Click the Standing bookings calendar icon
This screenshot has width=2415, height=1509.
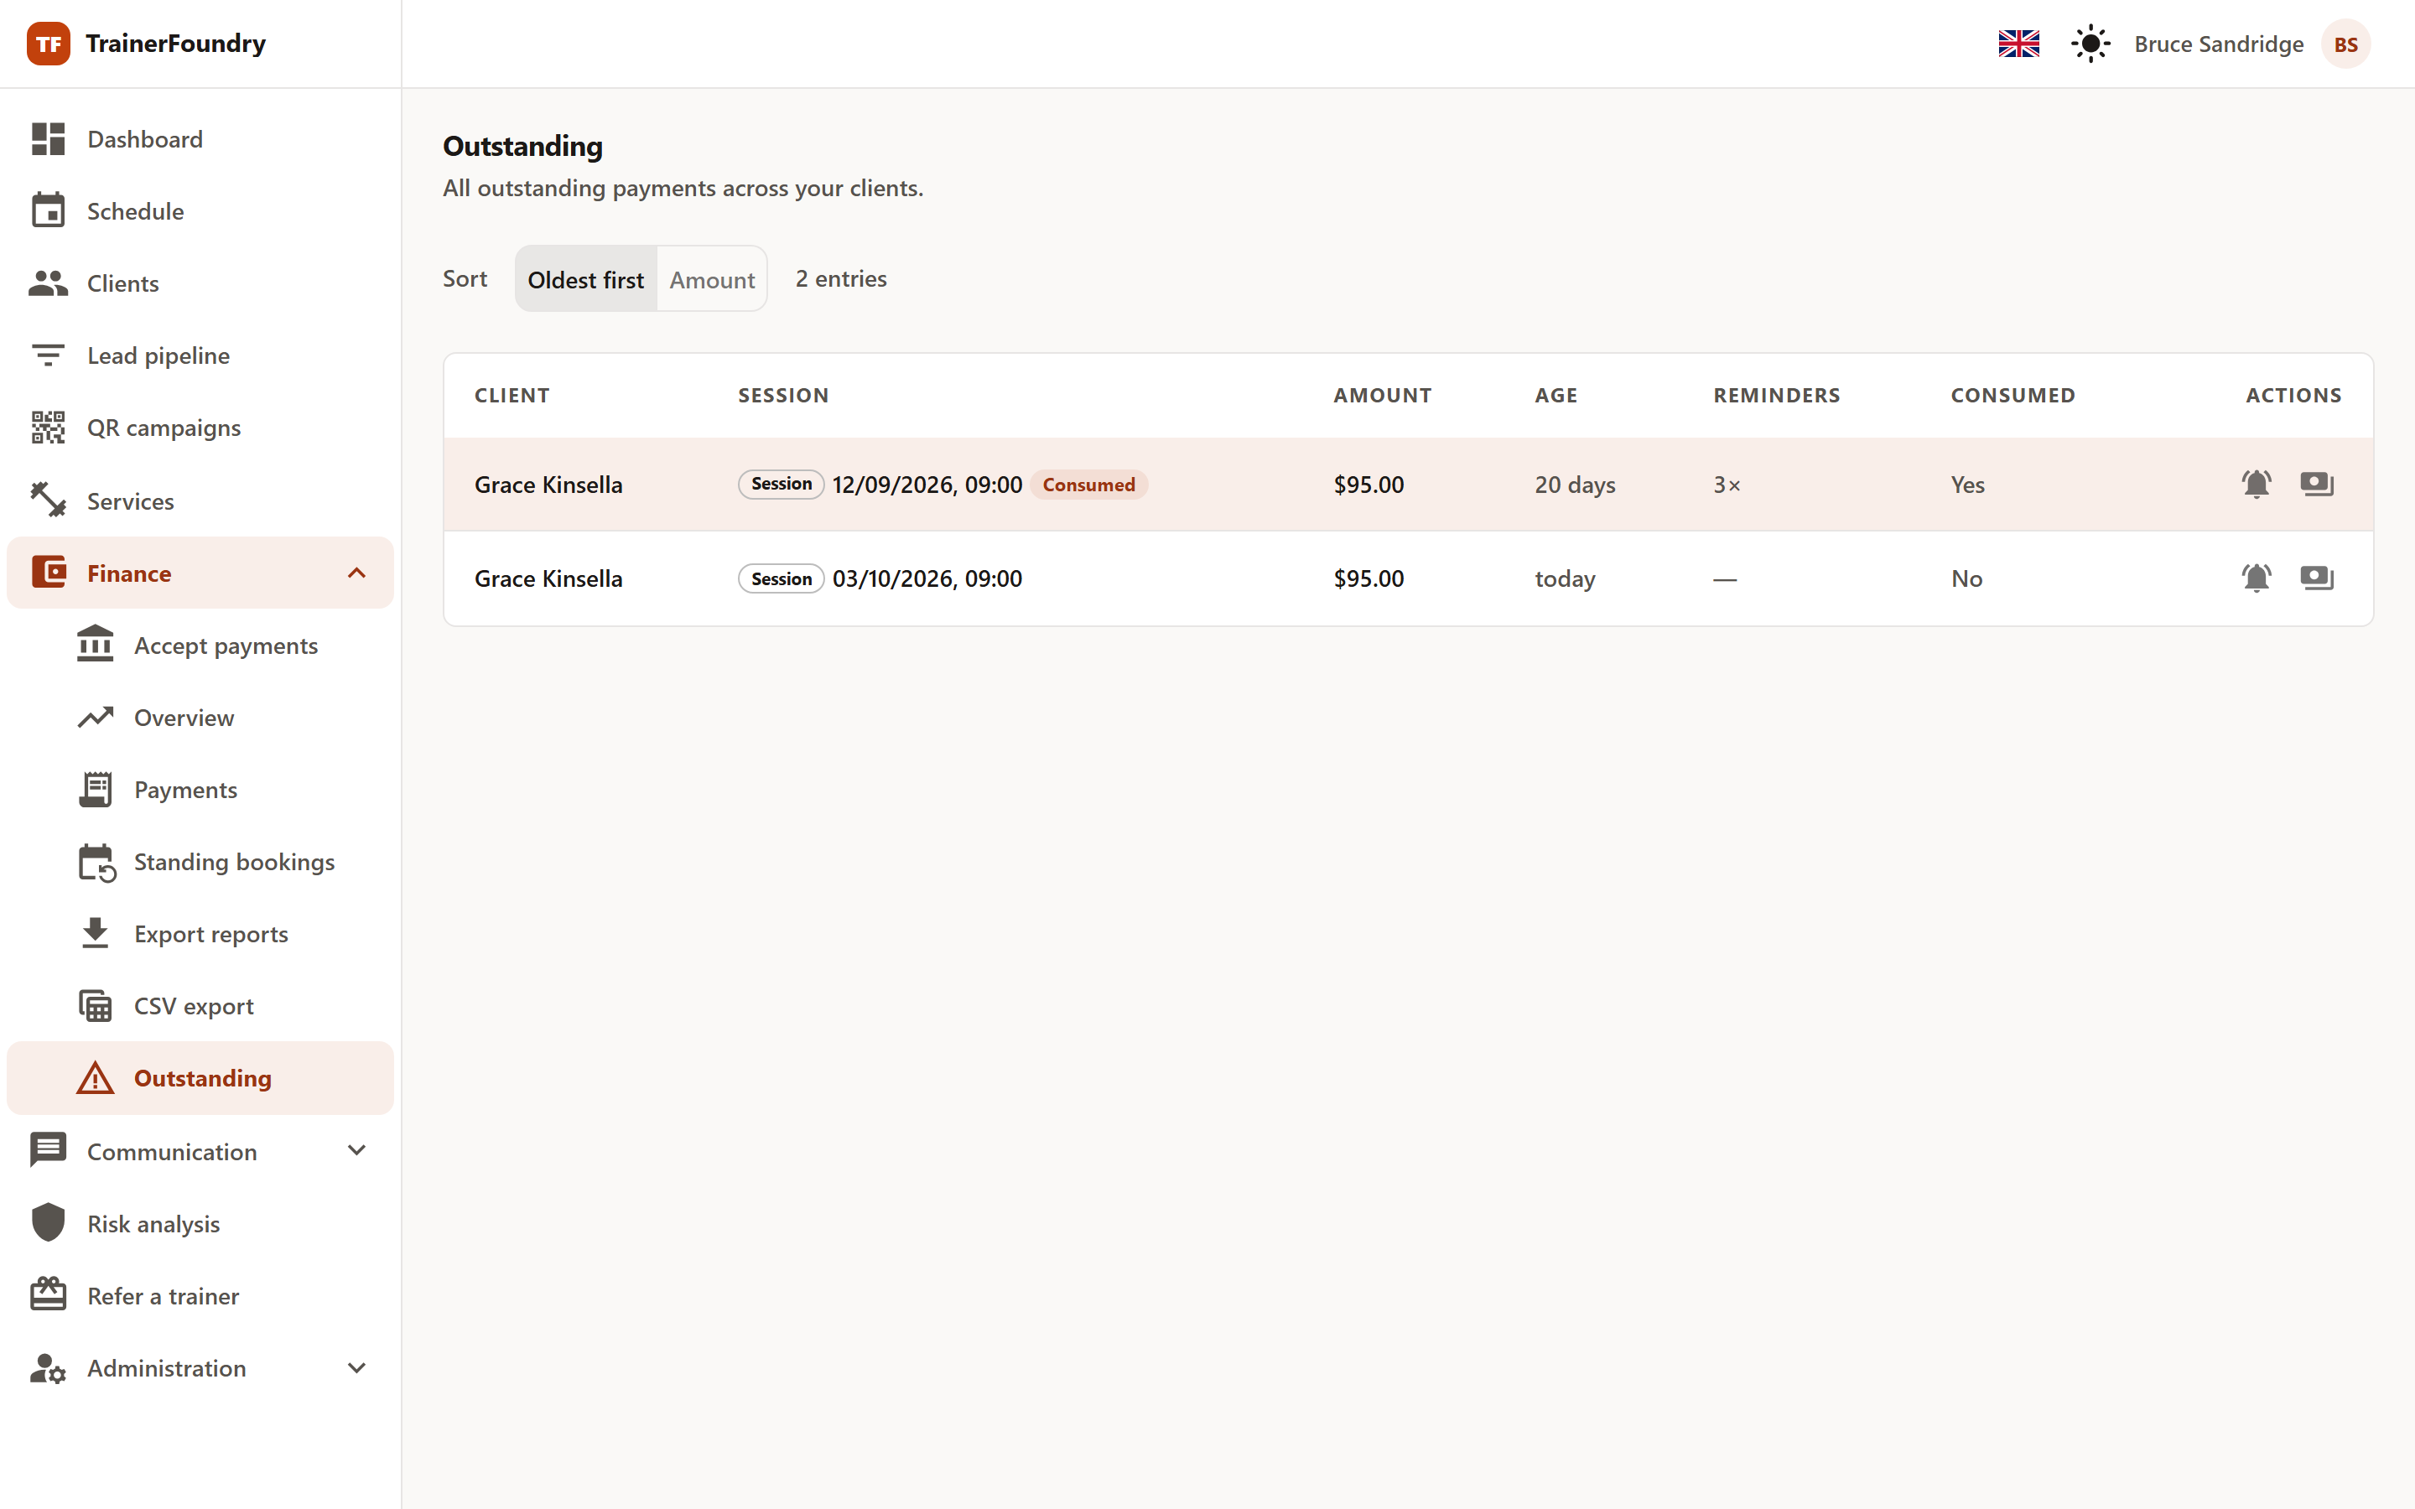point(96,863)
